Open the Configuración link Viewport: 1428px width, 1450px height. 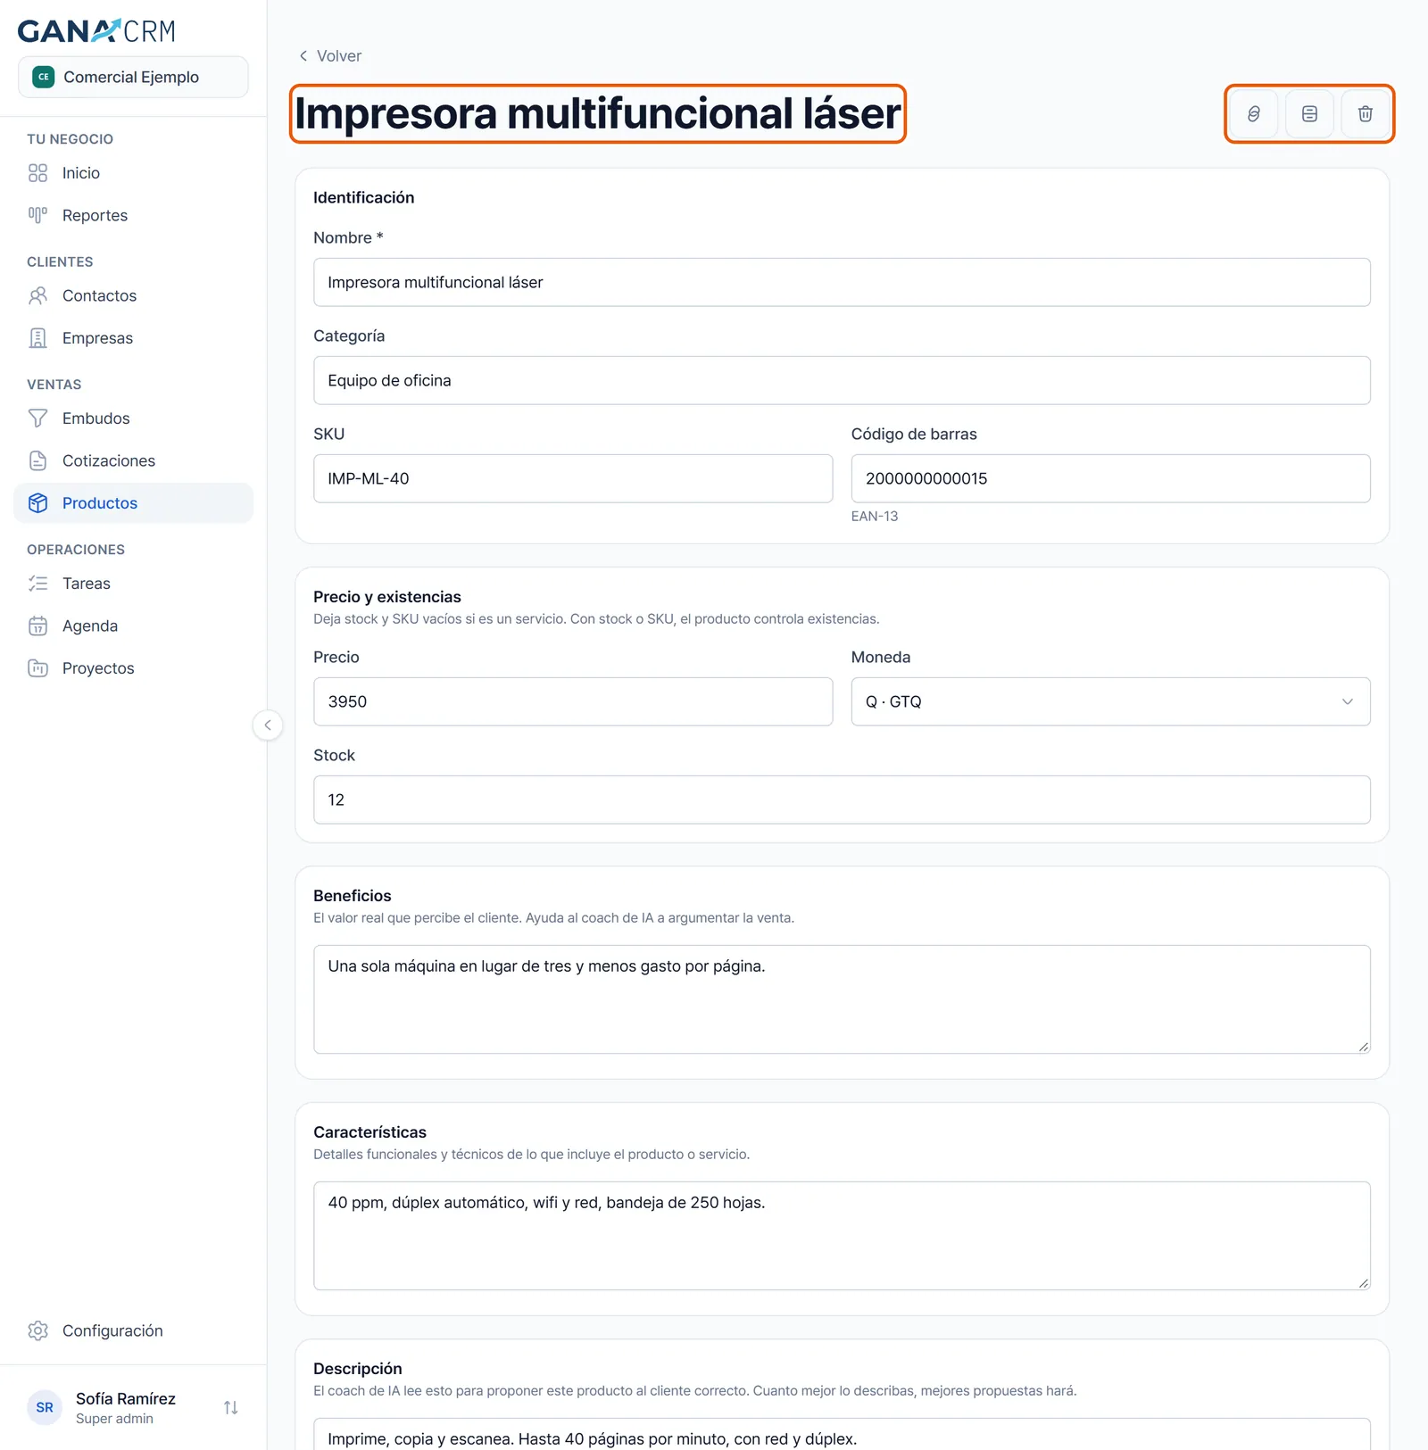[x=133, y=1330]
